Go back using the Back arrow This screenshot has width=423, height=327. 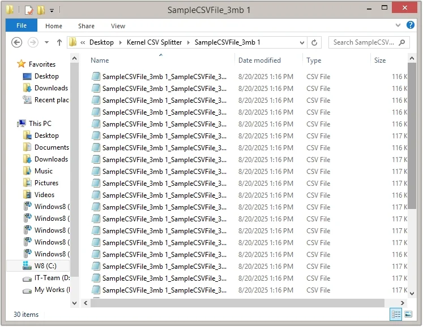click(x=17, y=42)
